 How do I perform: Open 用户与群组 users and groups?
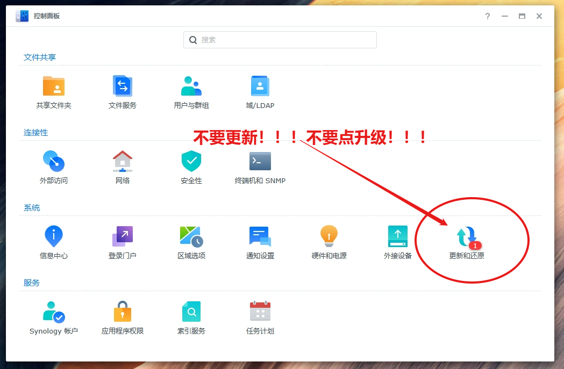tap(191, 86)
